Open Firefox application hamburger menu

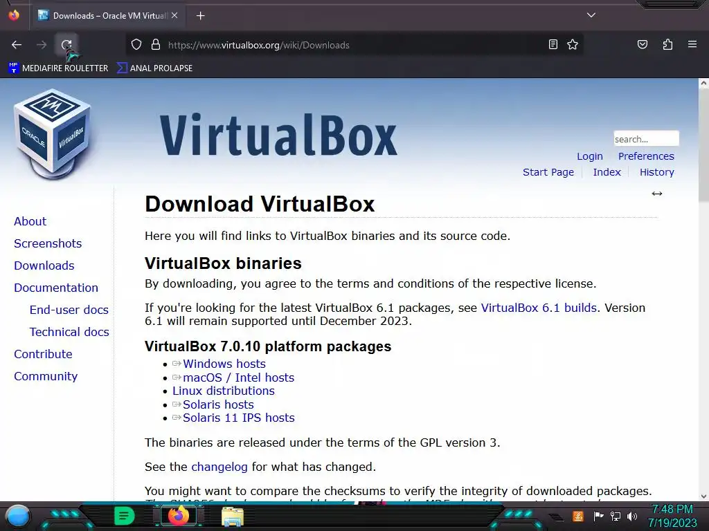692,44
